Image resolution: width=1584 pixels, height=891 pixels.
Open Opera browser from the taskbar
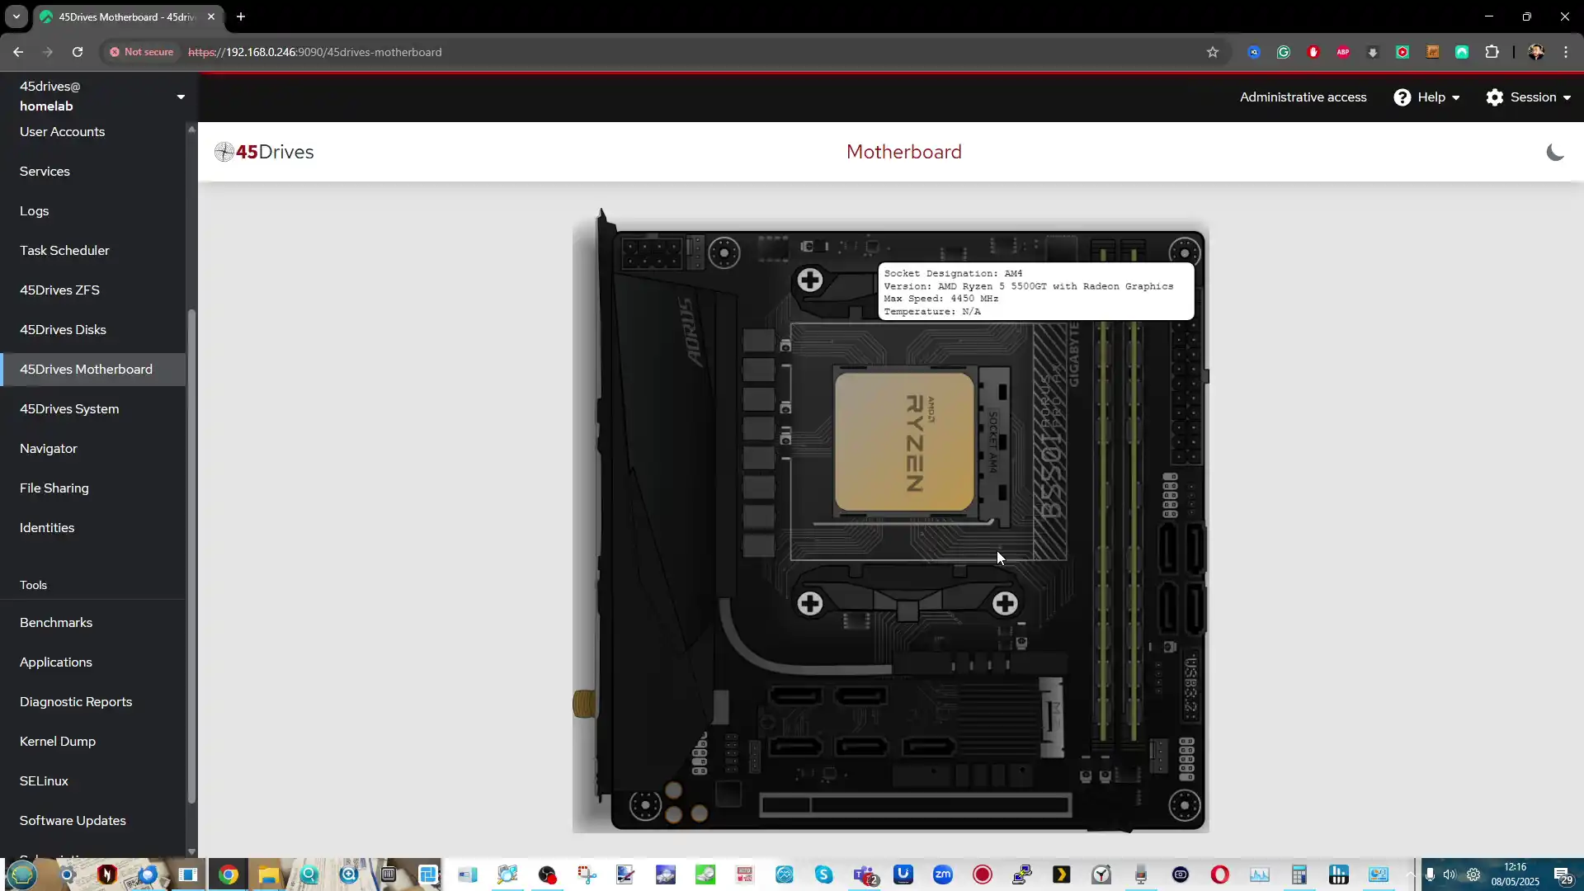(1219, 874)
